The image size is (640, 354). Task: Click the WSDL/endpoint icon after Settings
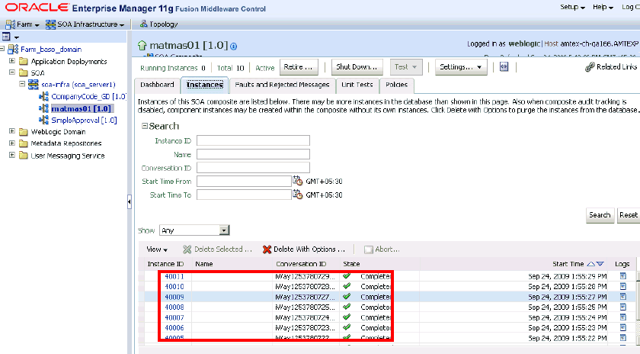pos(504,66)
